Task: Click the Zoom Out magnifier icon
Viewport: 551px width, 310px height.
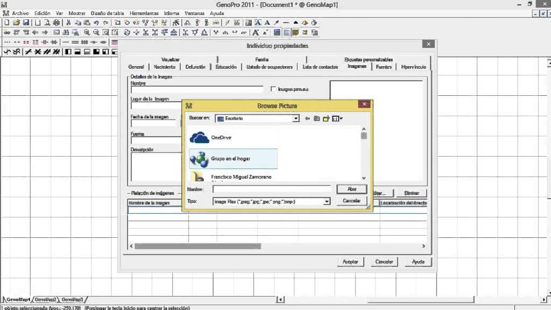Action: click(96, 32)
